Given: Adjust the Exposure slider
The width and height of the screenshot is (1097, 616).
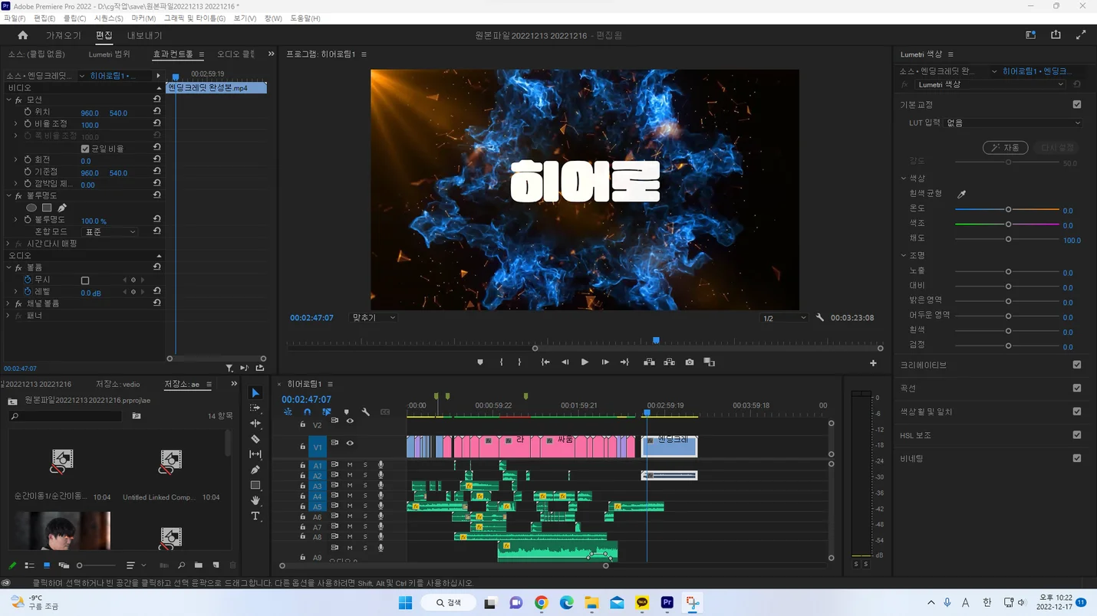Looking at the screenshot, I should pos(1008,272).
